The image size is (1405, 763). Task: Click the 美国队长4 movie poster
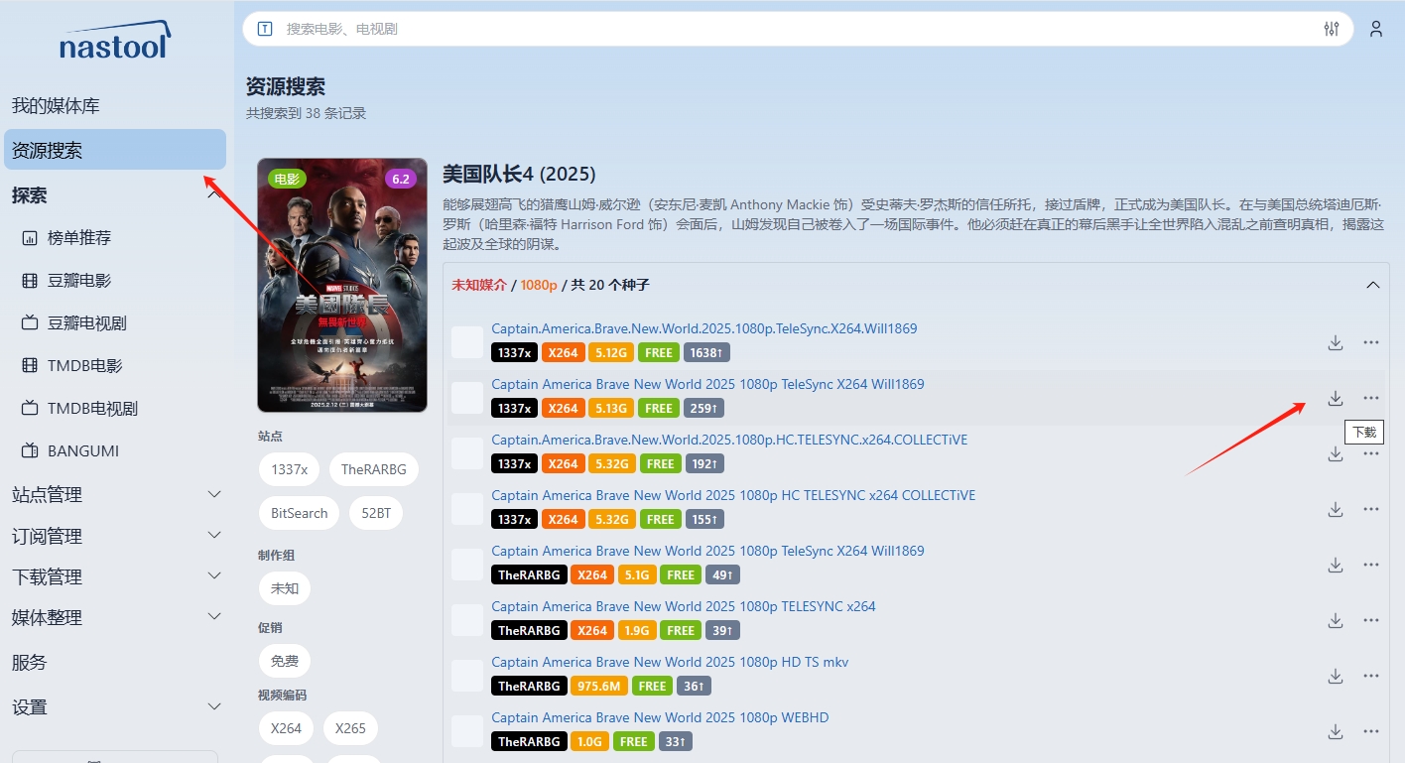point(342,285)
